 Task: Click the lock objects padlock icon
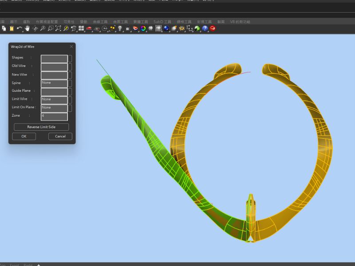click(x=127, y=28)
